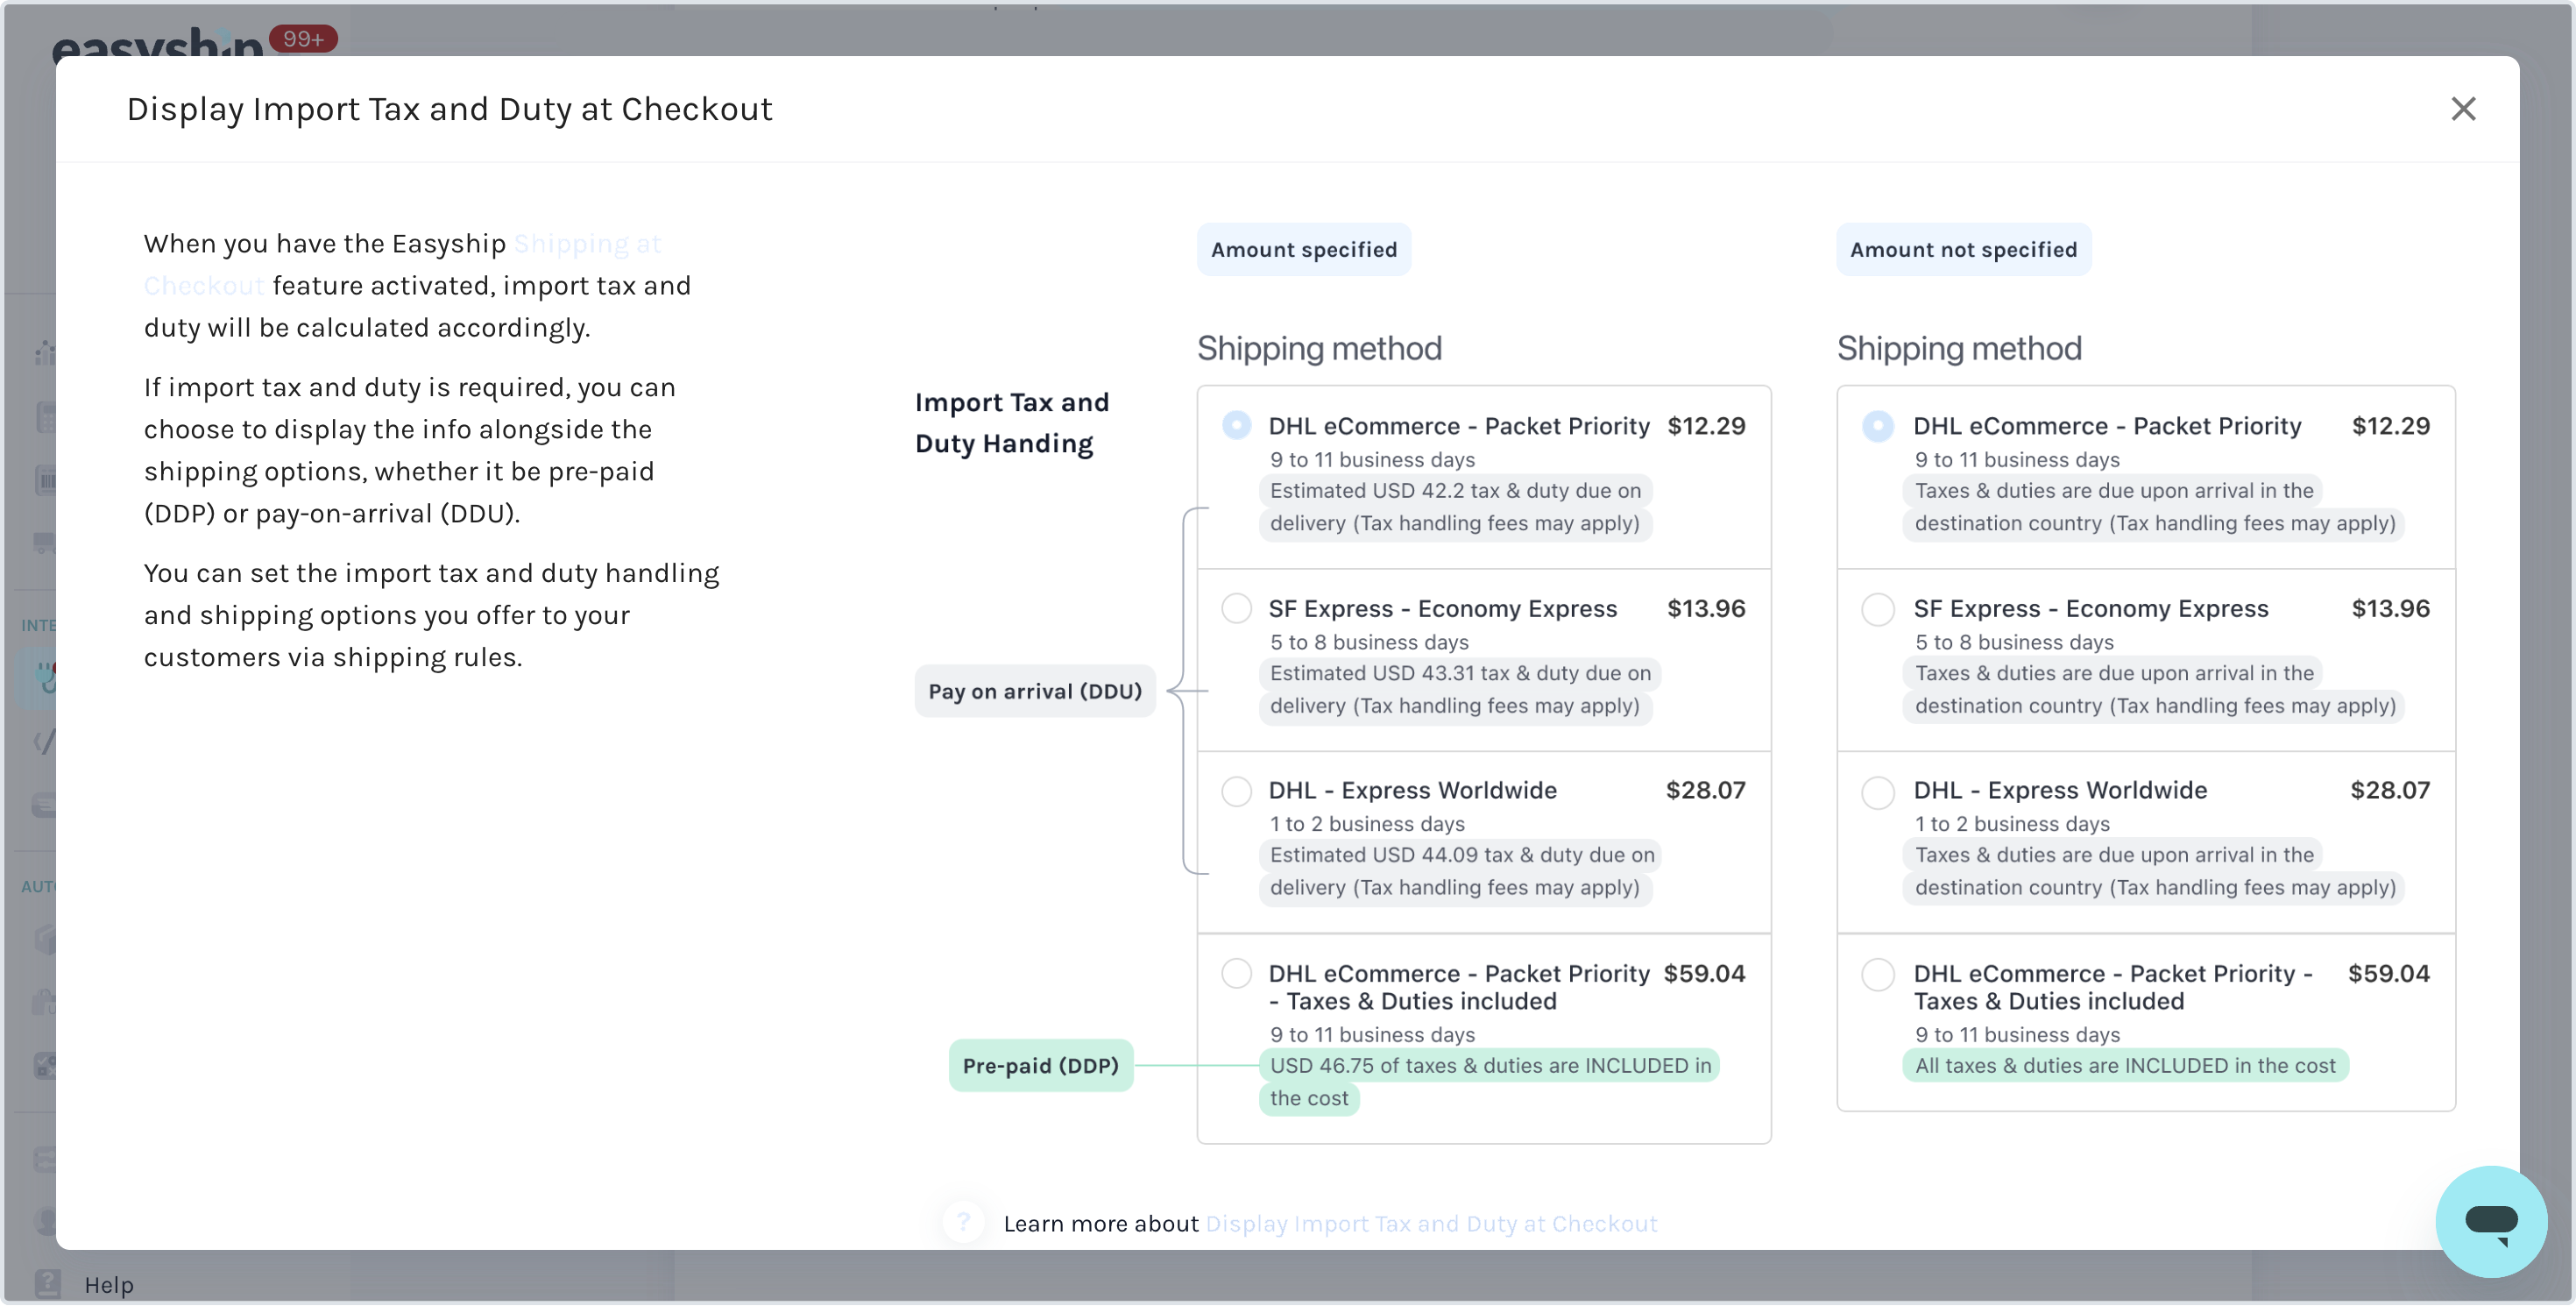
Task: Select DHL eCommerce Packet Priority $12.29 radio, Amount specified
Action: click(1236, 425)
